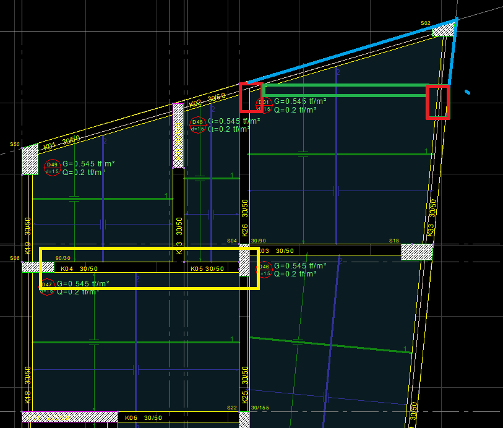This screenshot has height=428, width=503.
Task: Click inside the left red square annotation
Action: [x=251, y=97]
